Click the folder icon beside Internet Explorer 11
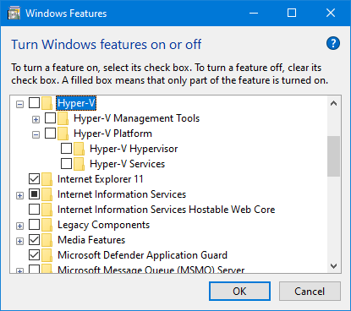 tap(47, 179)
